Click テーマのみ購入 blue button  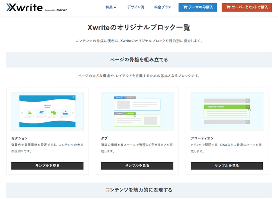coord(198,7)
